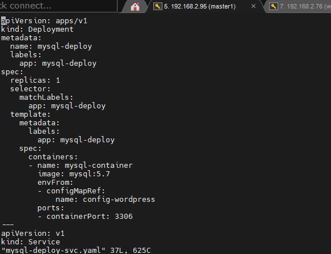This screenshot has width=331, height=254.
Task: Click the 'matchLabels:' line
Action: (46, 98)
